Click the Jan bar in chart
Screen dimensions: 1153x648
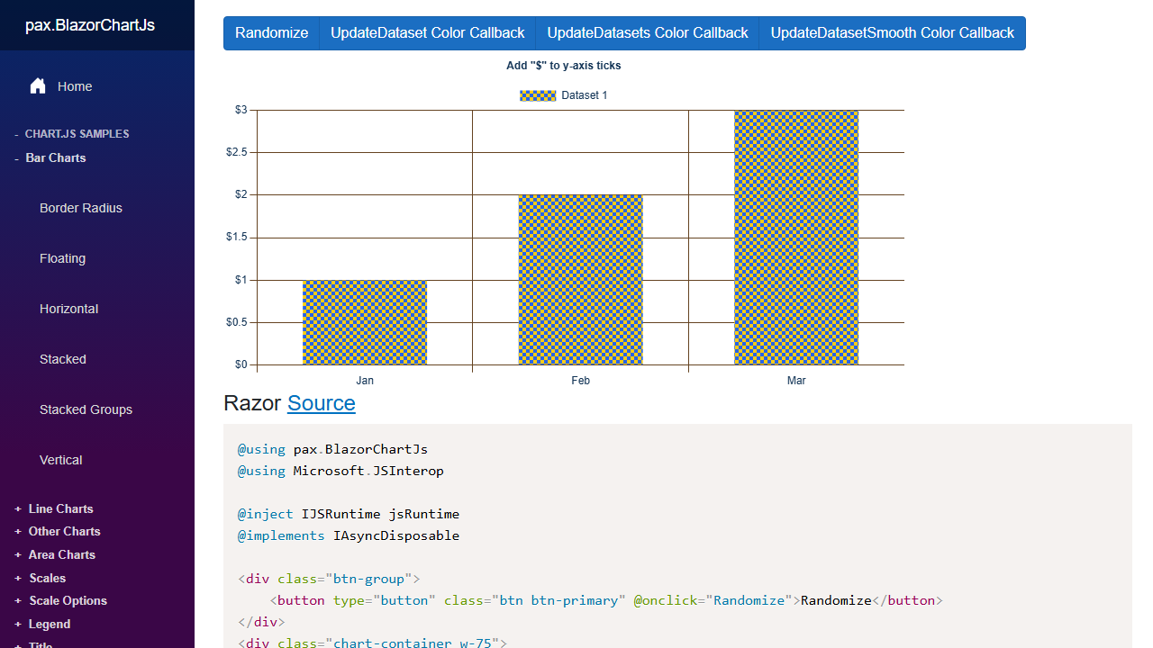365,322
